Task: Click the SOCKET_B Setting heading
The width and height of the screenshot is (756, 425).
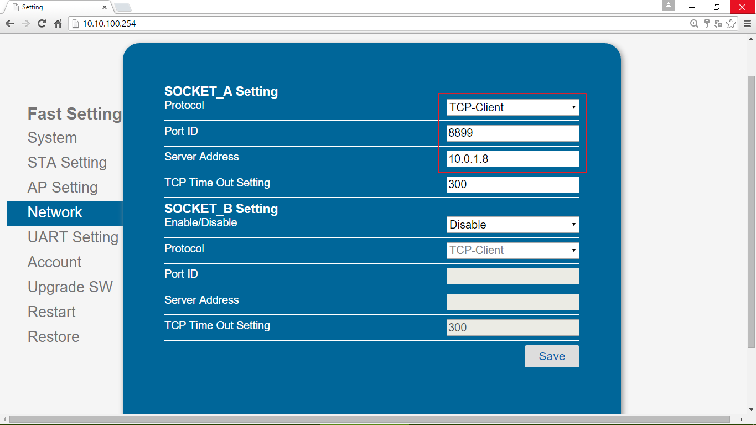Action: pyautogui.click(x=221, y=209)
